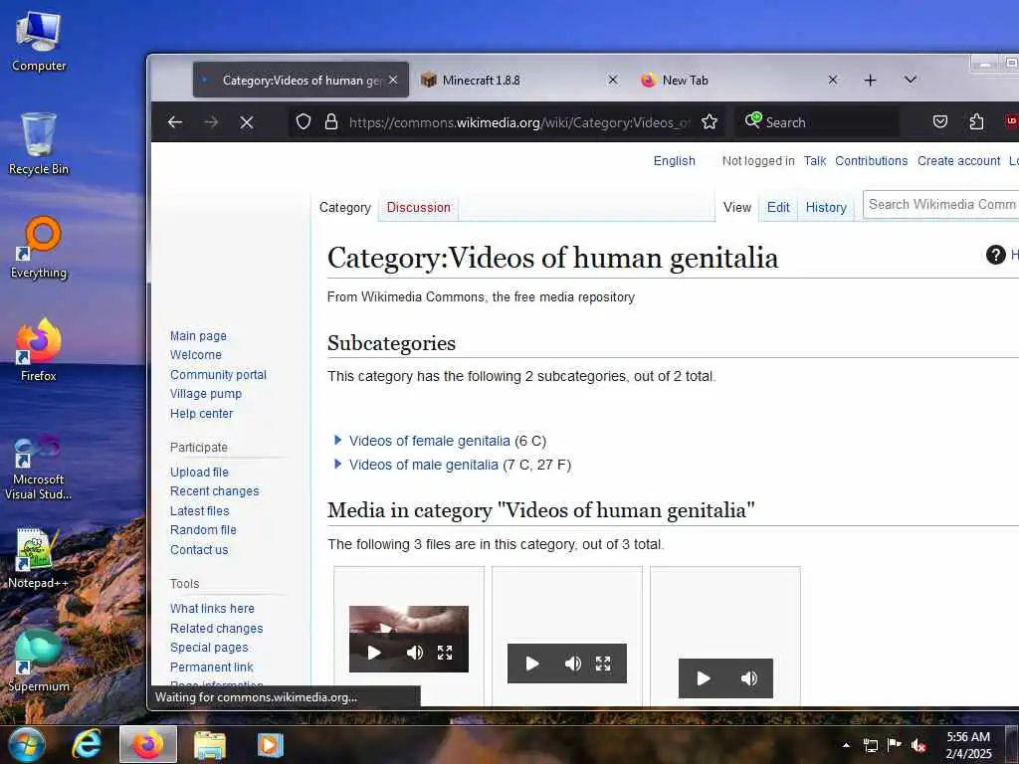Select the Notepad++ desktop shortcut
Screen dimensions: 1019x764
[38, 559]
